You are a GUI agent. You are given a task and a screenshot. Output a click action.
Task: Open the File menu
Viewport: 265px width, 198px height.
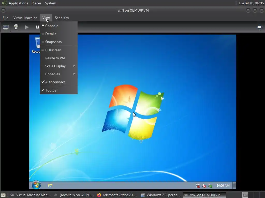[5, 18]
